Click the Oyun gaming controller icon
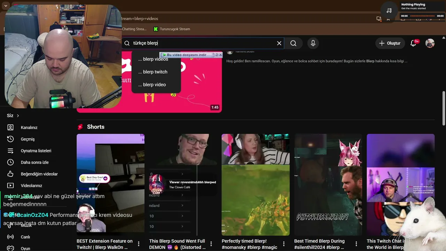 point(10,249)
